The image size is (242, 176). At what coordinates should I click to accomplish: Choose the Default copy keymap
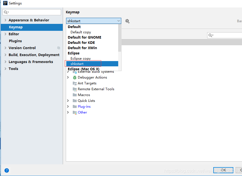point(92,32)
